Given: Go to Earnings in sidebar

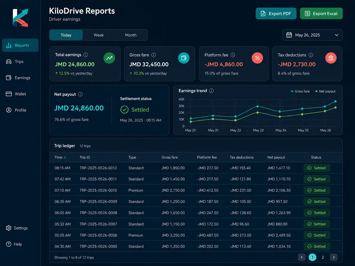Looking at the screenshot, I should 18,78.
